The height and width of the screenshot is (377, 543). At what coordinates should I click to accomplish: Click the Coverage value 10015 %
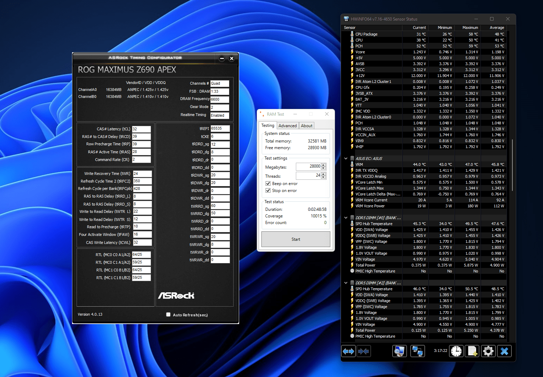(318, 216)
